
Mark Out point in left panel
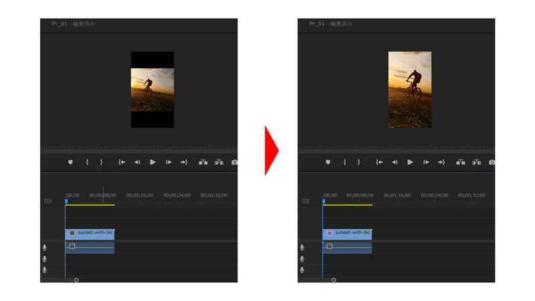click(102, 162)
